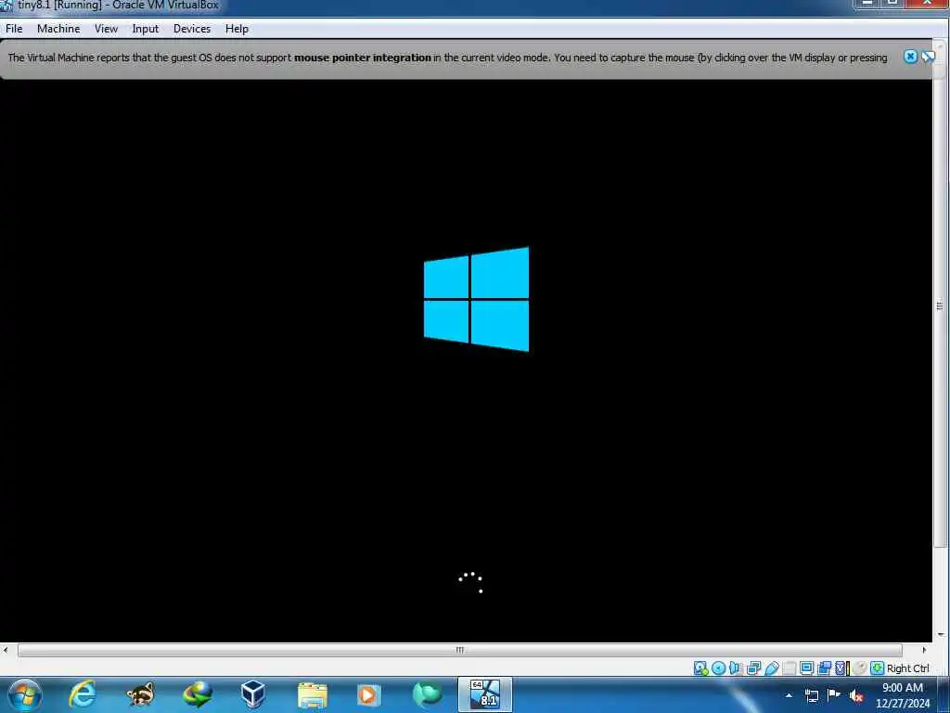
Task: Click the mouse capture status icon
Action: pos(859,668)
